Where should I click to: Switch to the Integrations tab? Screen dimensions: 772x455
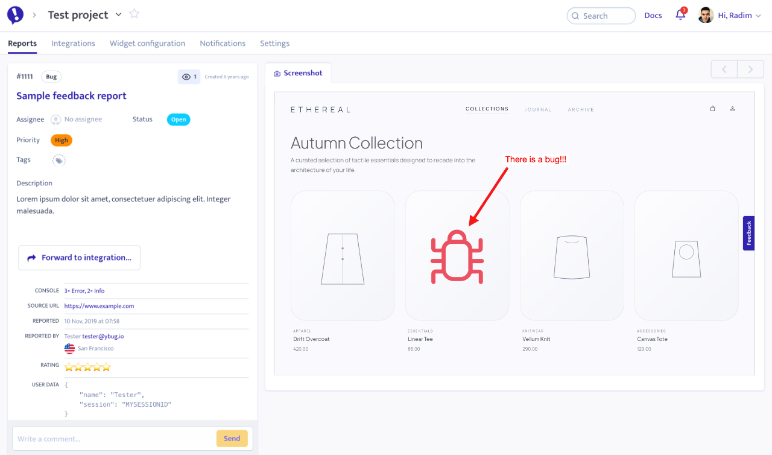pyautogui.click(x=73, y=43)
